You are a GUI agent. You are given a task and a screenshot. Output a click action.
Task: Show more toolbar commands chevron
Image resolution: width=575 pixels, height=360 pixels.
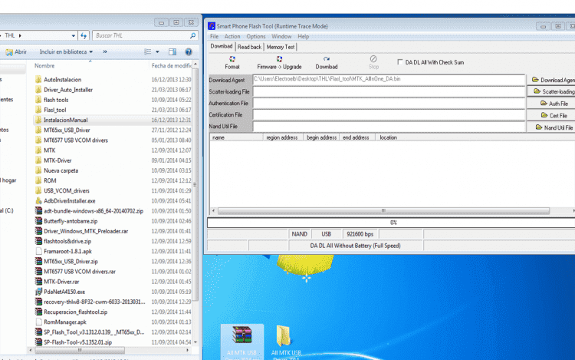click(105, 51)
